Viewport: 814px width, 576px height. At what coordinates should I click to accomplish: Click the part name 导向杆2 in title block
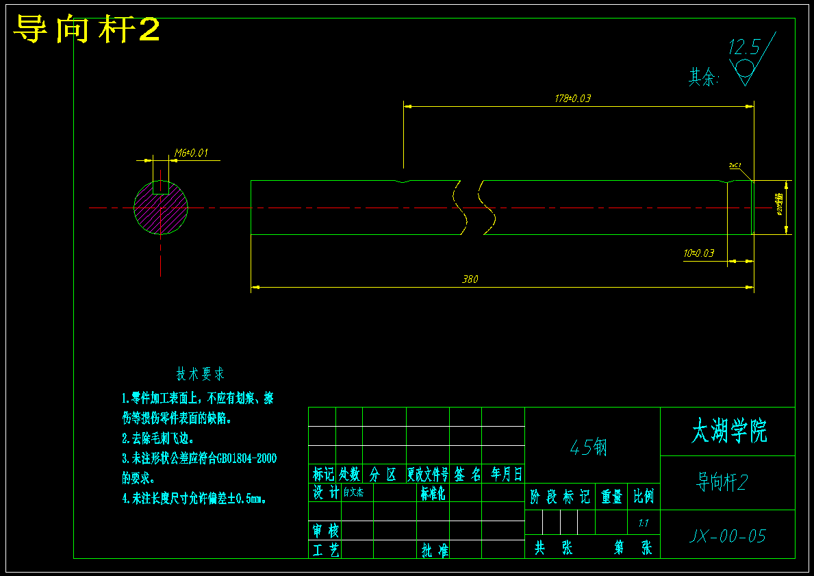tap(722, 482)
